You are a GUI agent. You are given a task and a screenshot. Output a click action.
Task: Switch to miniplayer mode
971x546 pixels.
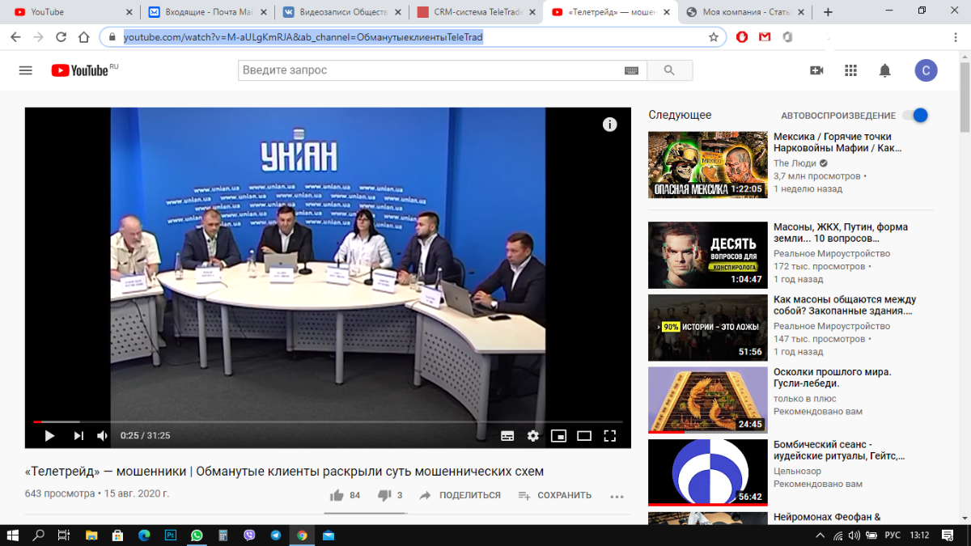click(558, 435)
